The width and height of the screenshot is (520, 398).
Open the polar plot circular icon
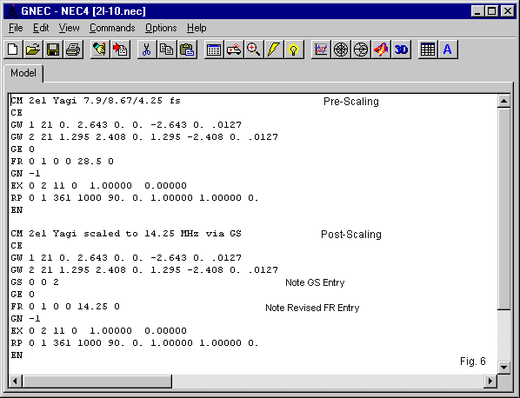(341, 50)
